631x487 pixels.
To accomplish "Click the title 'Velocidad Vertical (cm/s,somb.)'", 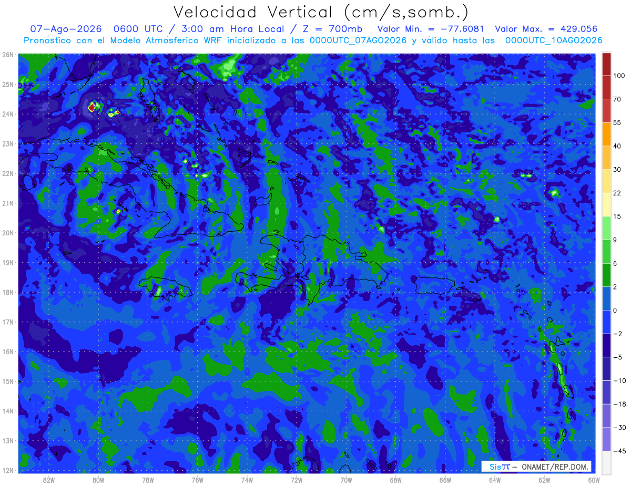I will coord(321,12).
